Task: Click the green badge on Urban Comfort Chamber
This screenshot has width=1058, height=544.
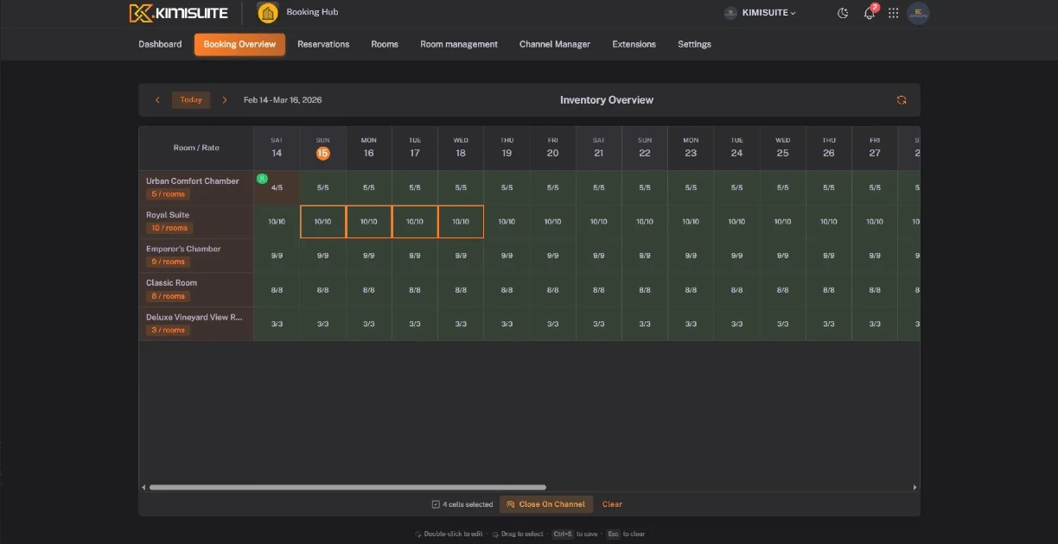Action: tap(262, 179)
